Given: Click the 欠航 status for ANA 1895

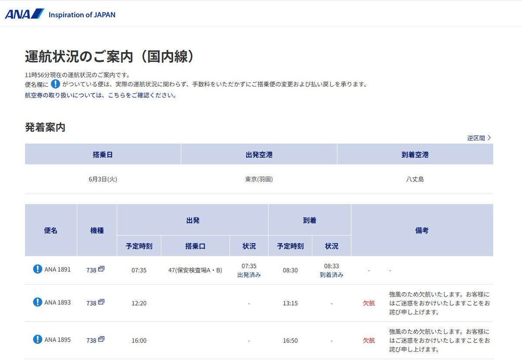Looking at the screenshot, I should [369, 340].
